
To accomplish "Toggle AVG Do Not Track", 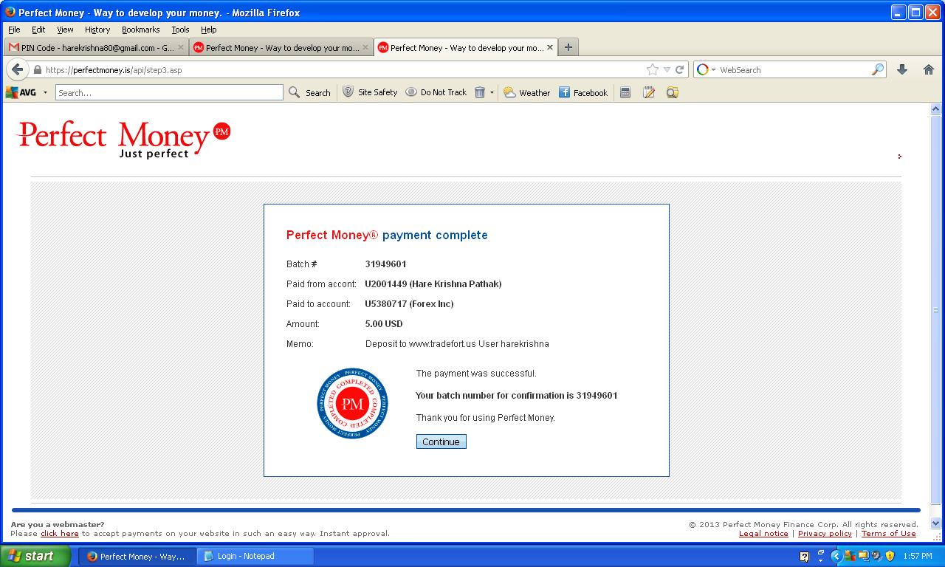I will (x=436, y=92).
